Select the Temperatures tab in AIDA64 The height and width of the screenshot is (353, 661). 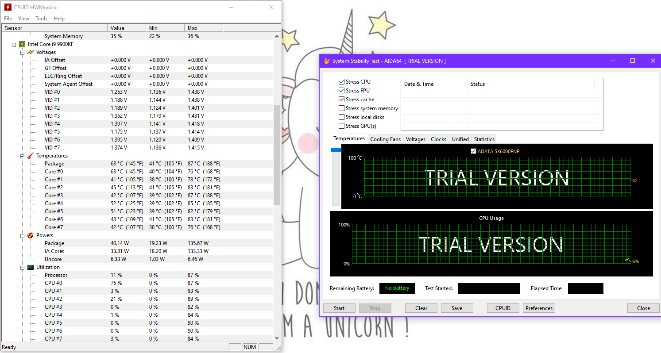(349, 138)
